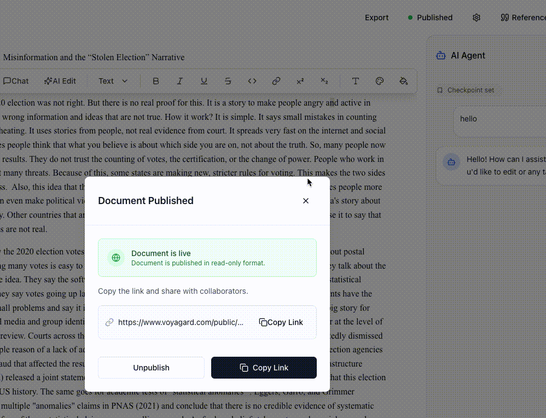Apply subscript formatting

click(324, 81)
